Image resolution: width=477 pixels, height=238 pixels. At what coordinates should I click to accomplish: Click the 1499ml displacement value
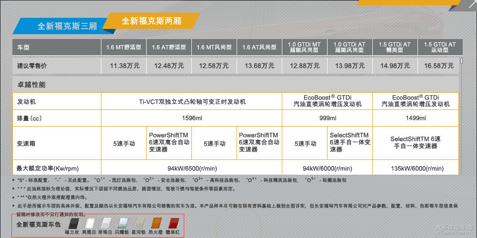tap(416, 118)
